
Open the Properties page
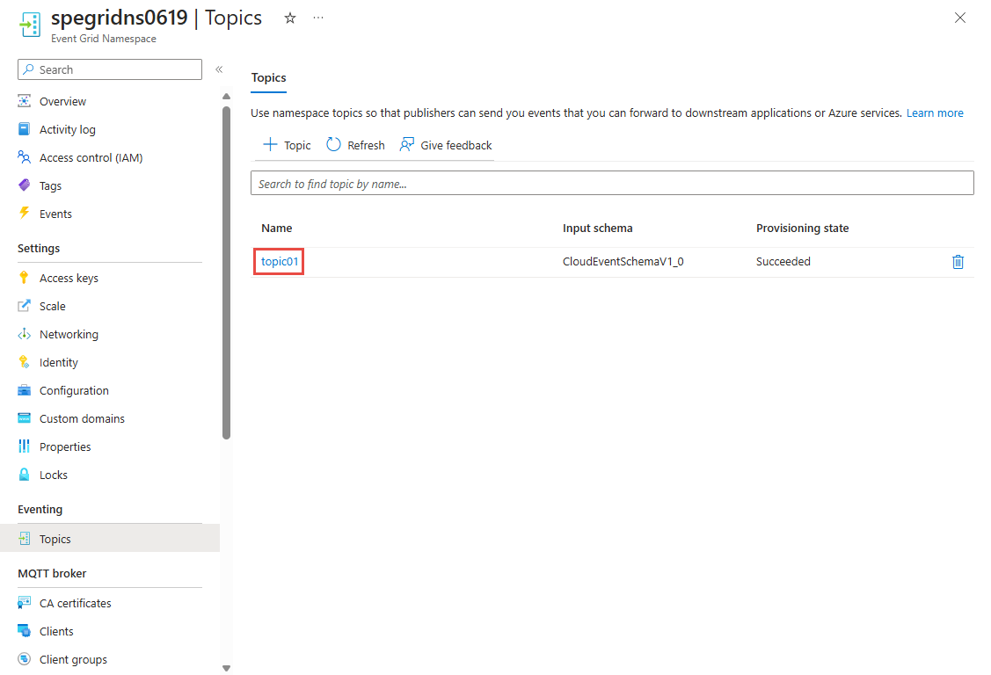[65, 446]
